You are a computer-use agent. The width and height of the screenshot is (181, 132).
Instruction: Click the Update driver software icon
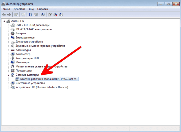tap(50, 15)
